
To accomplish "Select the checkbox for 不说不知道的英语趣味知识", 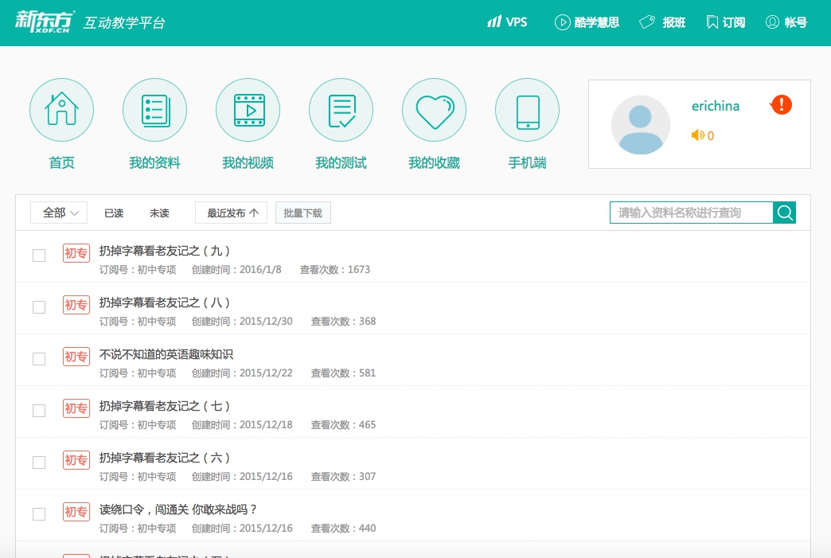I will click(39, 359).
